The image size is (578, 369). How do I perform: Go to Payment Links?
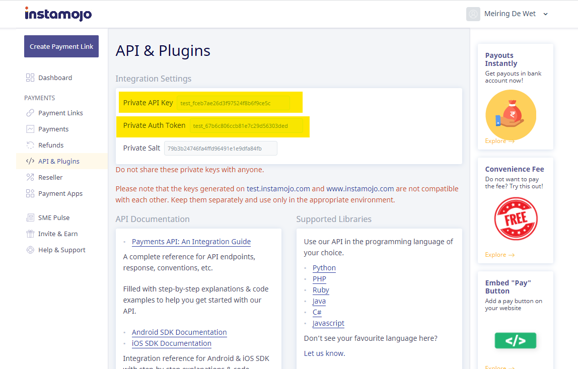pyautogui.click(x=60, y=113)
